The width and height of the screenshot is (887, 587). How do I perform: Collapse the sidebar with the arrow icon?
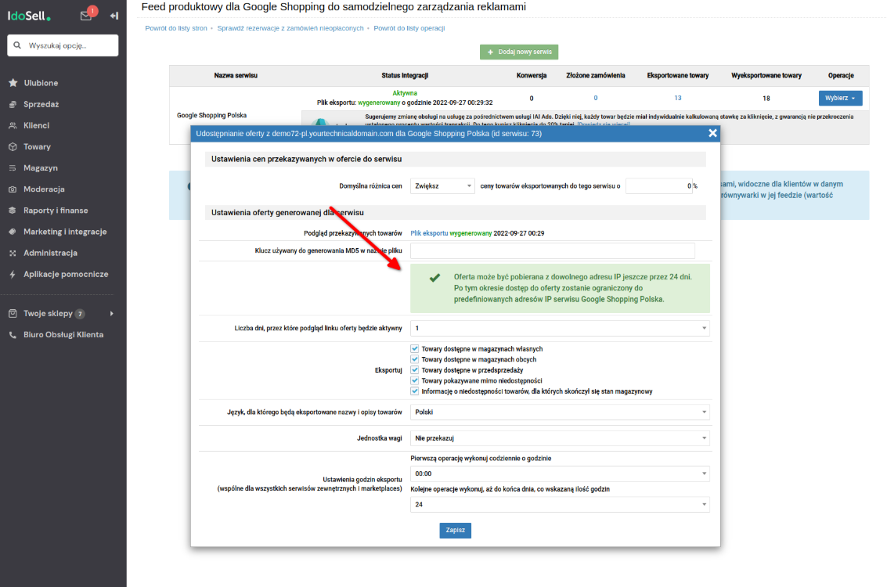114,16
